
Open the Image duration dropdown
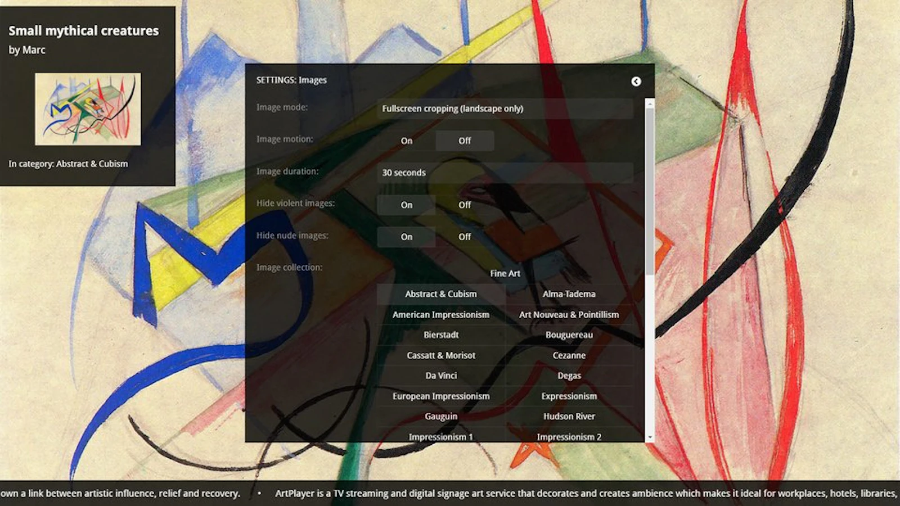(505, 173)
